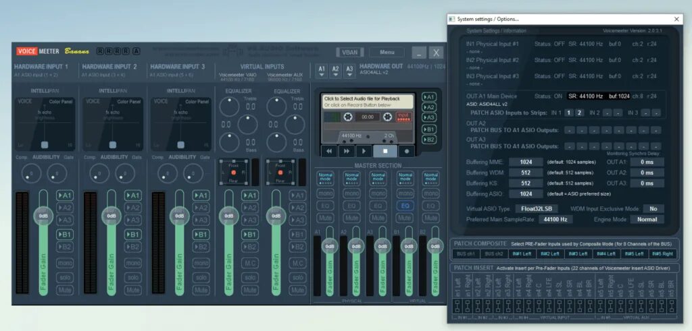Click Treble knob of Voicemeeter VAIO equalizer

tap(229, 107)
